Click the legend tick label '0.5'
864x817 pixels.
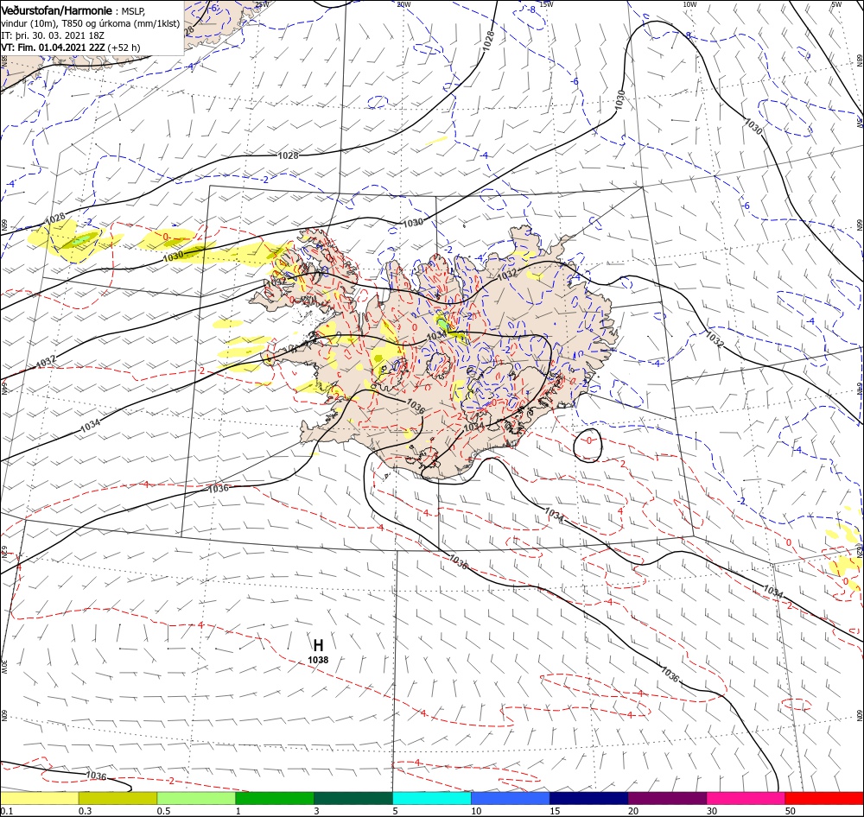(x=163, y=811)
